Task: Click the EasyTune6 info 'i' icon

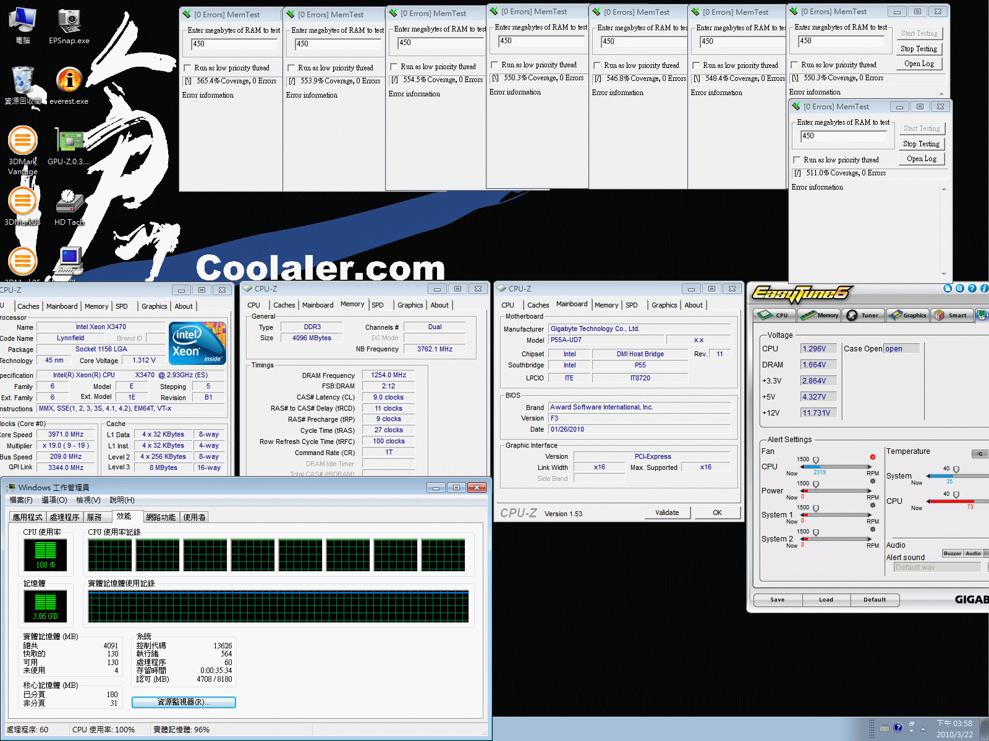Action: [x=985, y=288]
